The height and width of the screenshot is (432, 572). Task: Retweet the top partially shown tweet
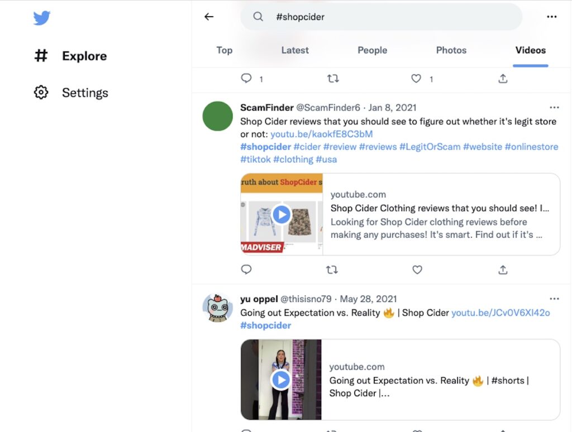click(x=333, y=78)
